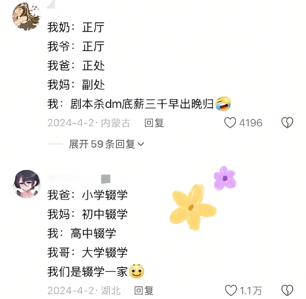
Task: Reply to the 湖北 comment via 回复
Action: pos(144,290)
